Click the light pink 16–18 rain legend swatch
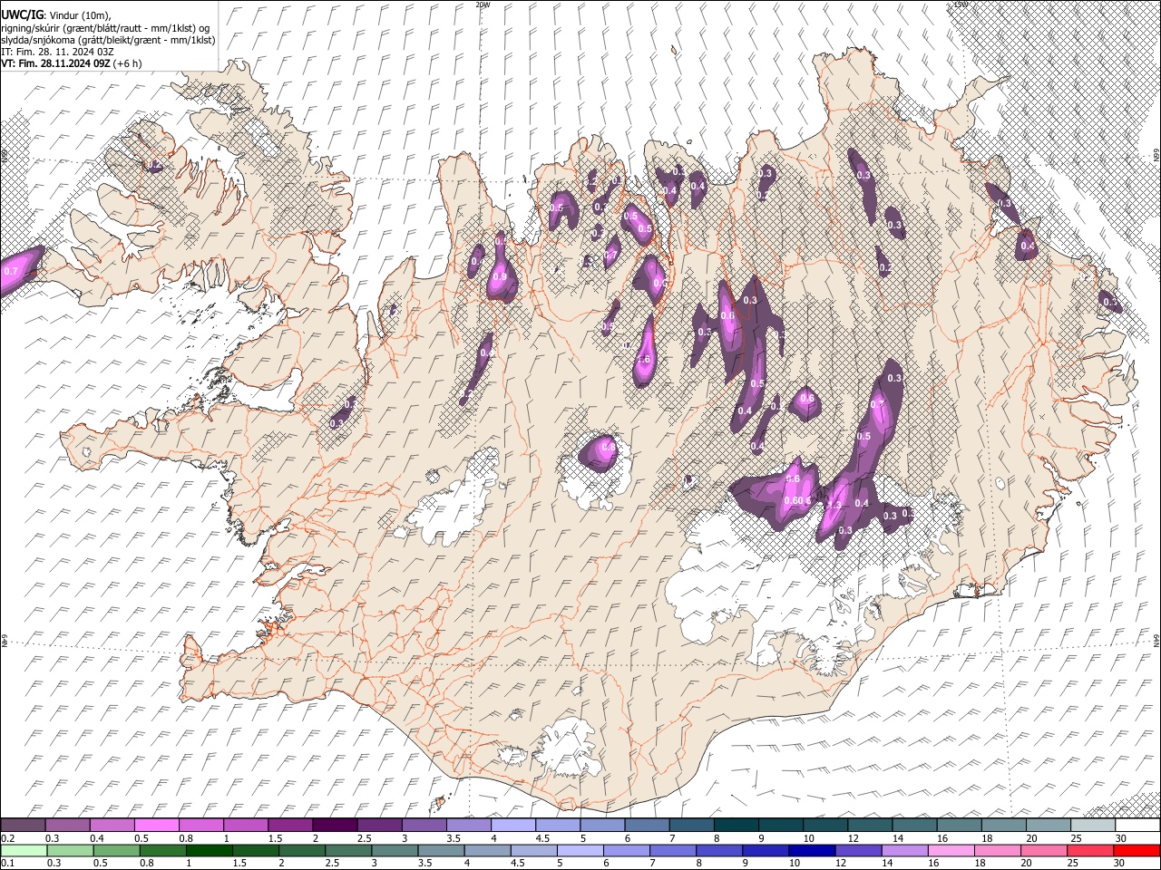The width and height of the screenshot is (1161, 870). coord(951,850)
